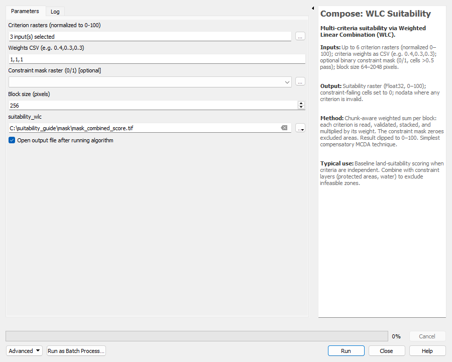Click the '3 input(s) selected' field
This screenshot has height=362, width=452.
click(150, 37)
